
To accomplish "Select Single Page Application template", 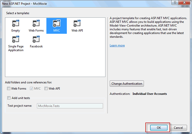I will [16, 44].
